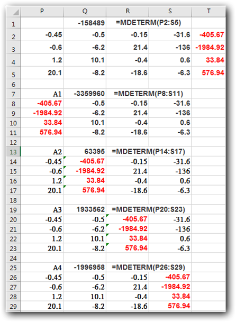Click the =MDETERM(P14:S17) formula text
This screenshot has width=236, height=322.
148,152
